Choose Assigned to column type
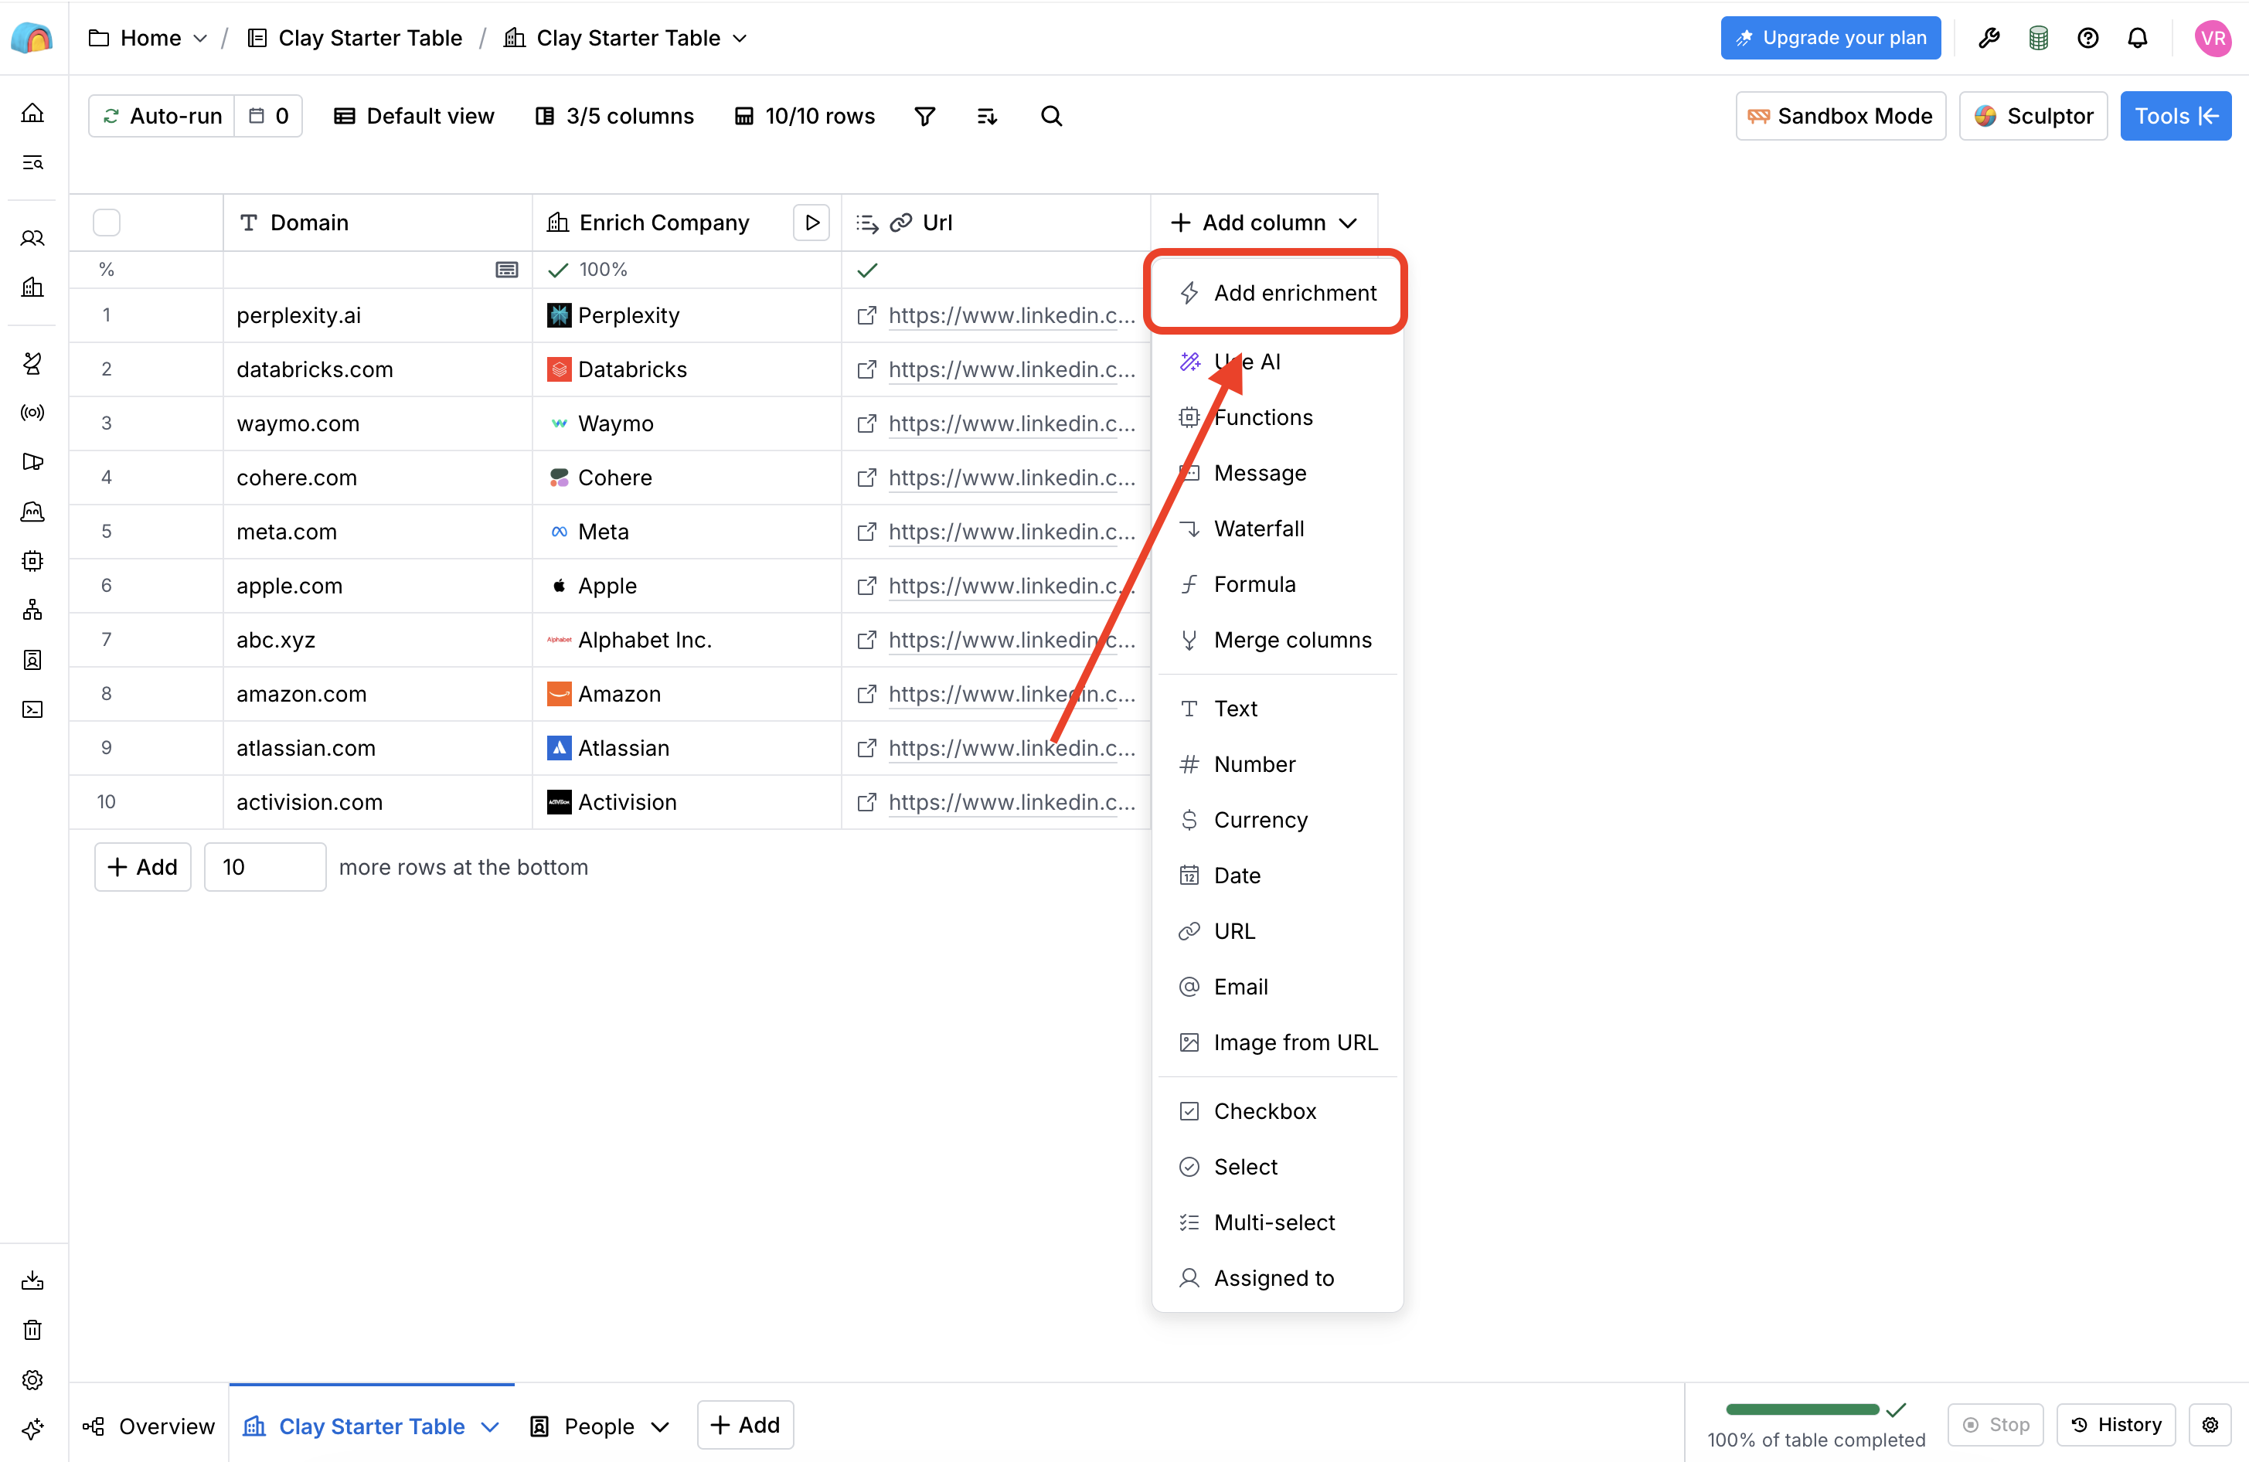Viewport: 2249px width, 1462px height. 1277,1279
